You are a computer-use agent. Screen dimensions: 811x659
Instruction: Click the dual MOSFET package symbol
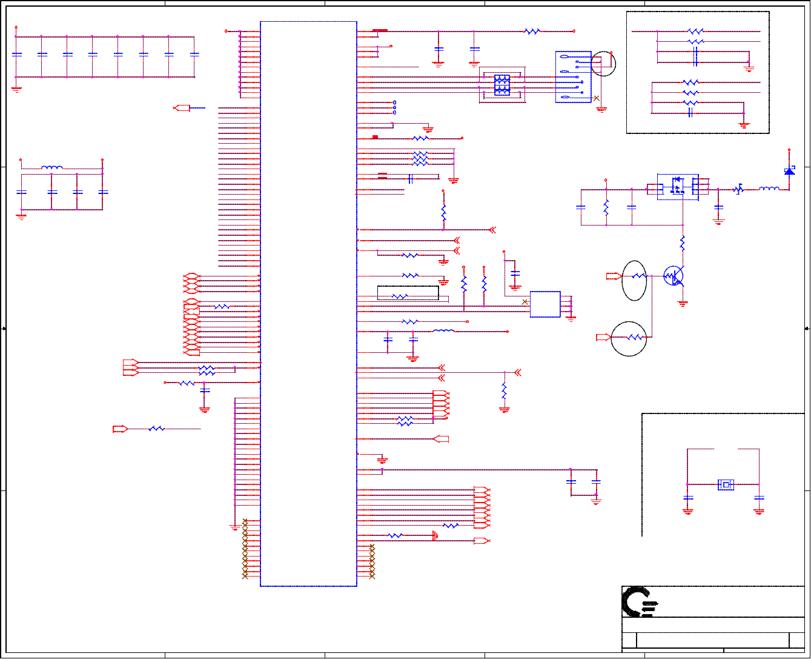(678, 188)
